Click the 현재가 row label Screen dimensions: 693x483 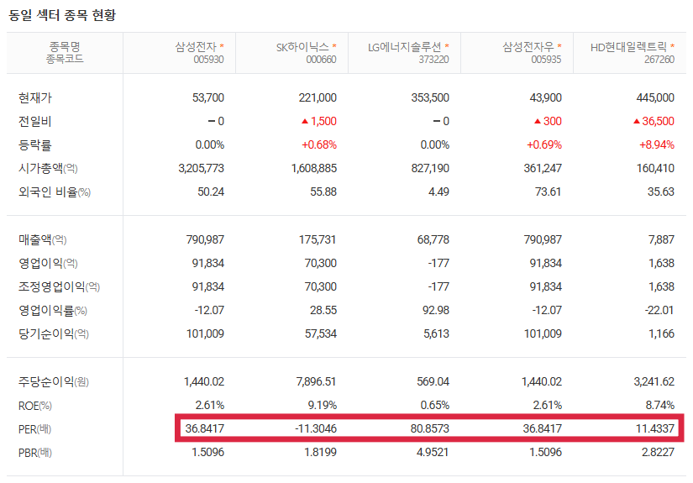[x=35, y=97]
